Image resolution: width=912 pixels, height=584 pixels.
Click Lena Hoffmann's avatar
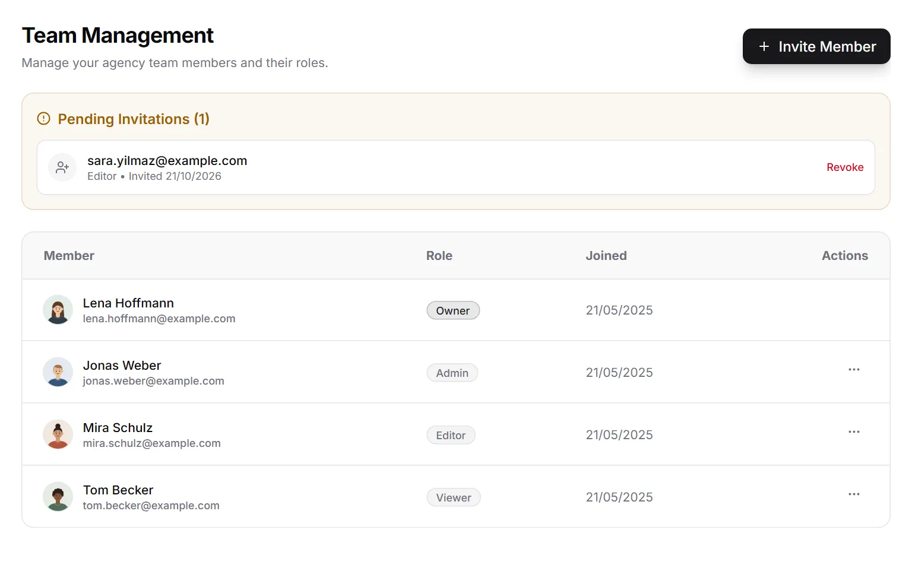pyautogui.click(x=58, y=310)
